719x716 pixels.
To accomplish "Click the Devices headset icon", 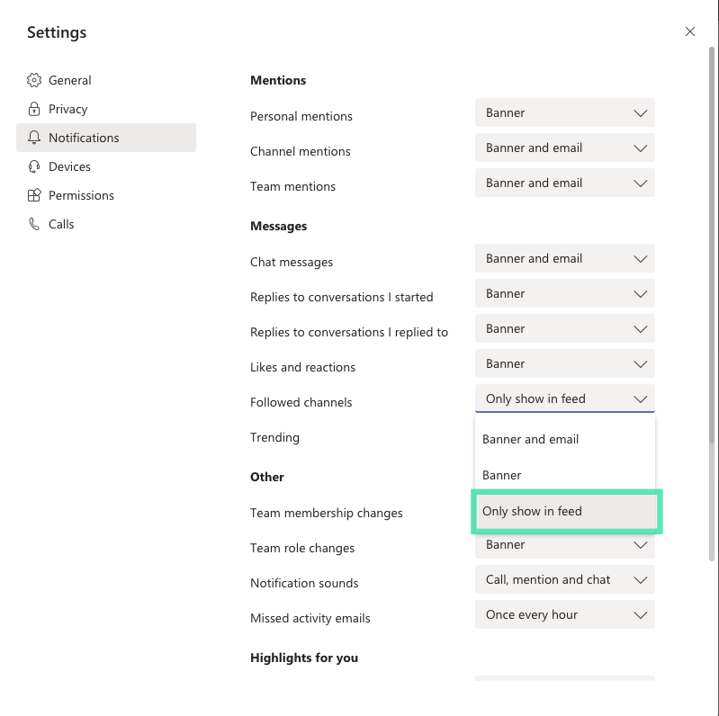I will (34, 166).
